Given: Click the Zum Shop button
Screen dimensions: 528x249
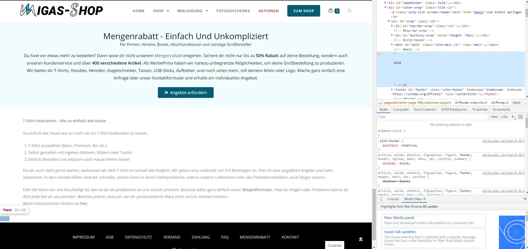Looking at the screenshot, I should [x=304, y=11].
